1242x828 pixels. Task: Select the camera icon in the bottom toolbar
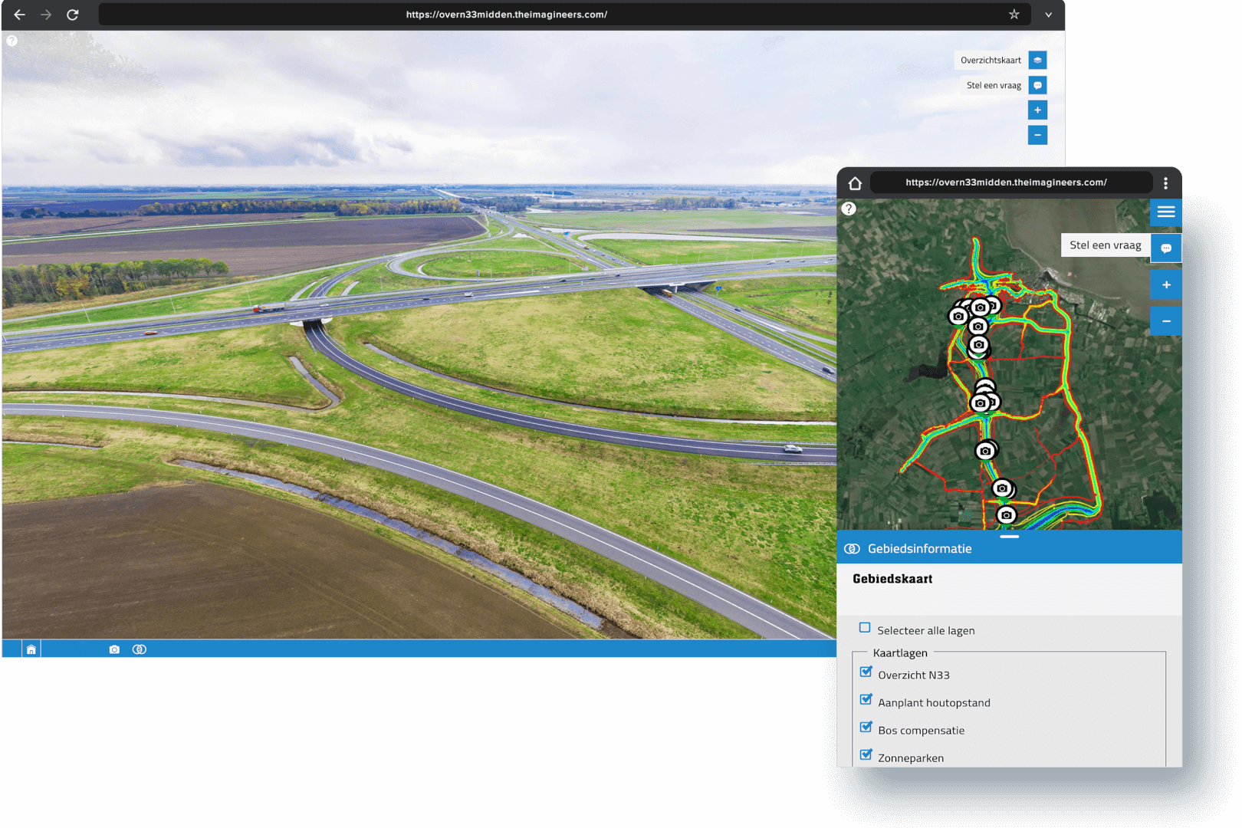coord(113,649)
